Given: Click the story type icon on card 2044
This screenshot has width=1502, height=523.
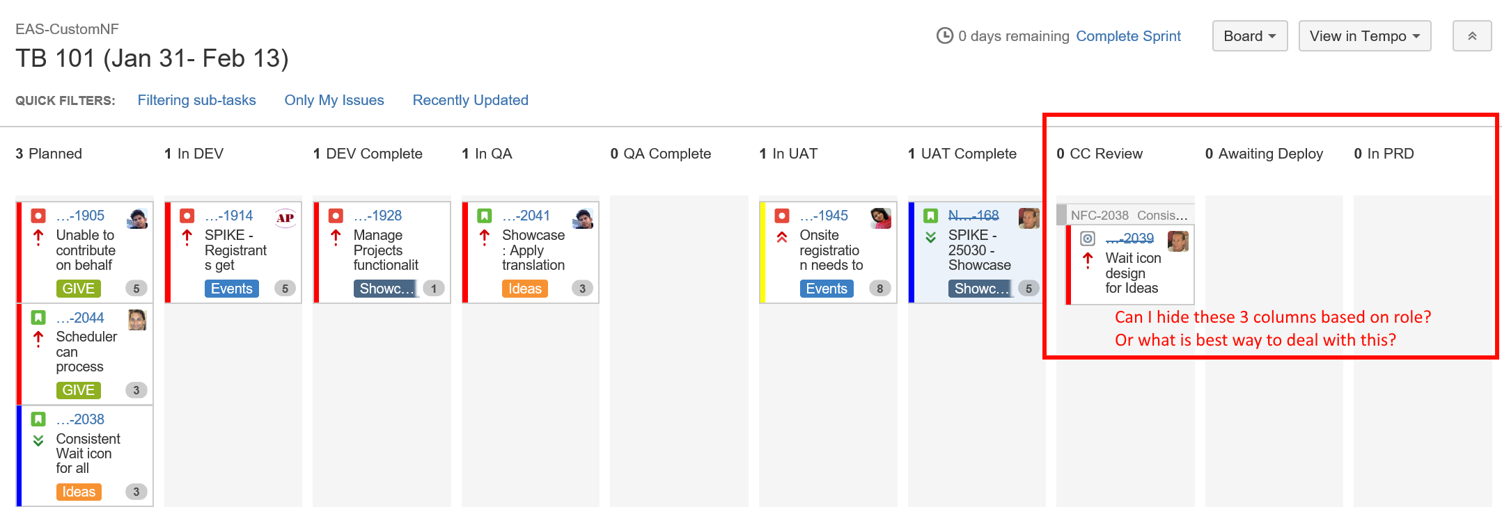Looking at the screenshot, I should 38,318.
